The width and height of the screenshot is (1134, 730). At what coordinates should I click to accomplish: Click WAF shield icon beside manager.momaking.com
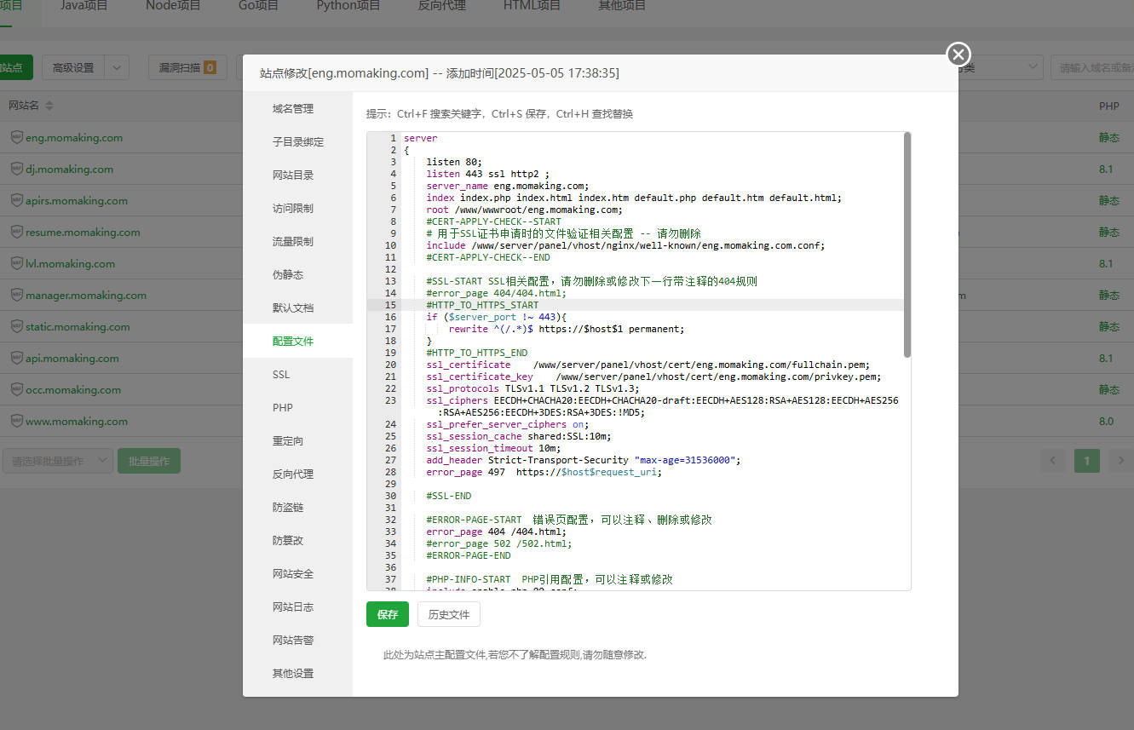coord(16,295)
